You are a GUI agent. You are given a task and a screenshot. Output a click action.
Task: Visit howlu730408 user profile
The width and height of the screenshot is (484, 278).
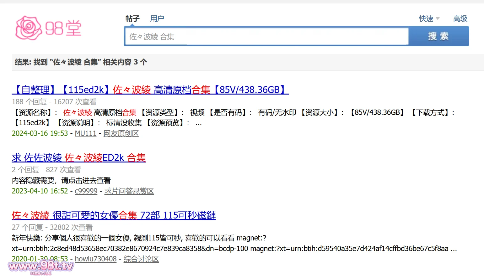(x=95, y=259)
